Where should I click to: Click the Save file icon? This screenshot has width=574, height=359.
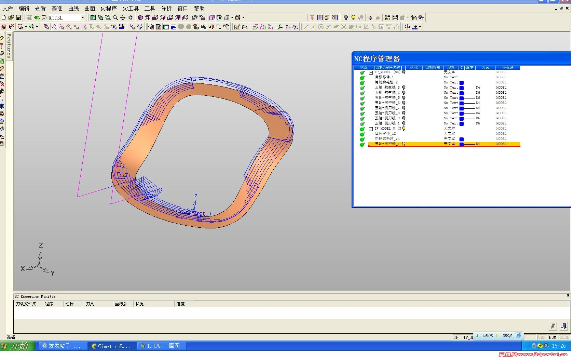18,17
